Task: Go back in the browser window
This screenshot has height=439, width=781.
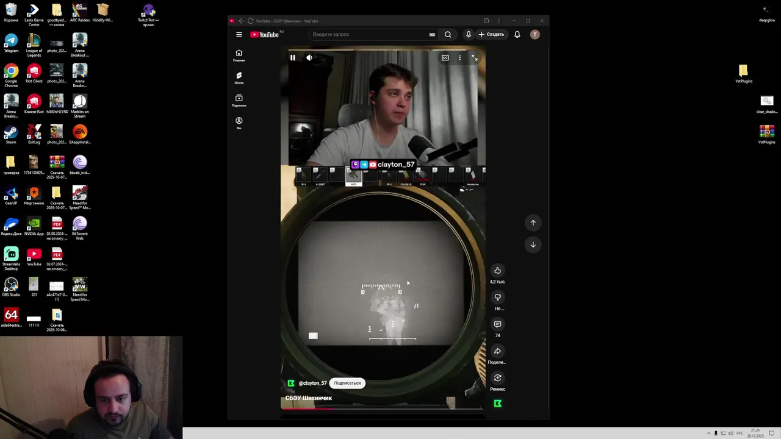Action: (242, 21)
